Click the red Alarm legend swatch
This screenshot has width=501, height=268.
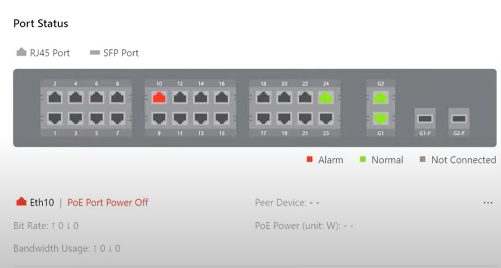[x=310, y=160]
